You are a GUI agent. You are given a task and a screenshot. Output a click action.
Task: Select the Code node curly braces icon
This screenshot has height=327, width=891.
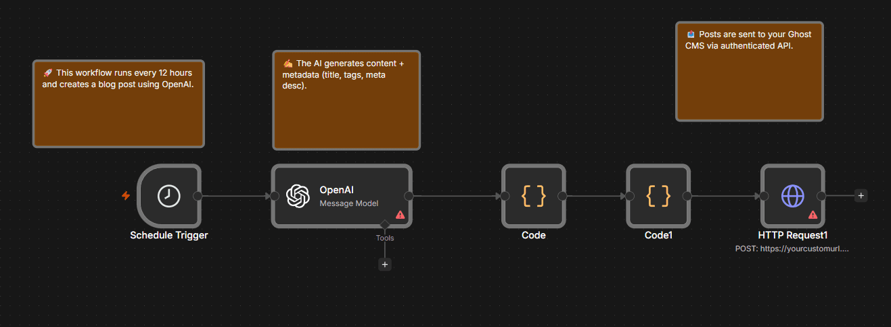pos(533,196)
